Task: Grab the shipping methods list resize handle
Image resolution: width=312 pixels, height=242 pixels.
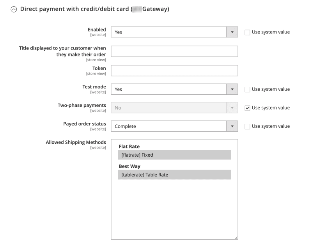Action: click(236, 237)
